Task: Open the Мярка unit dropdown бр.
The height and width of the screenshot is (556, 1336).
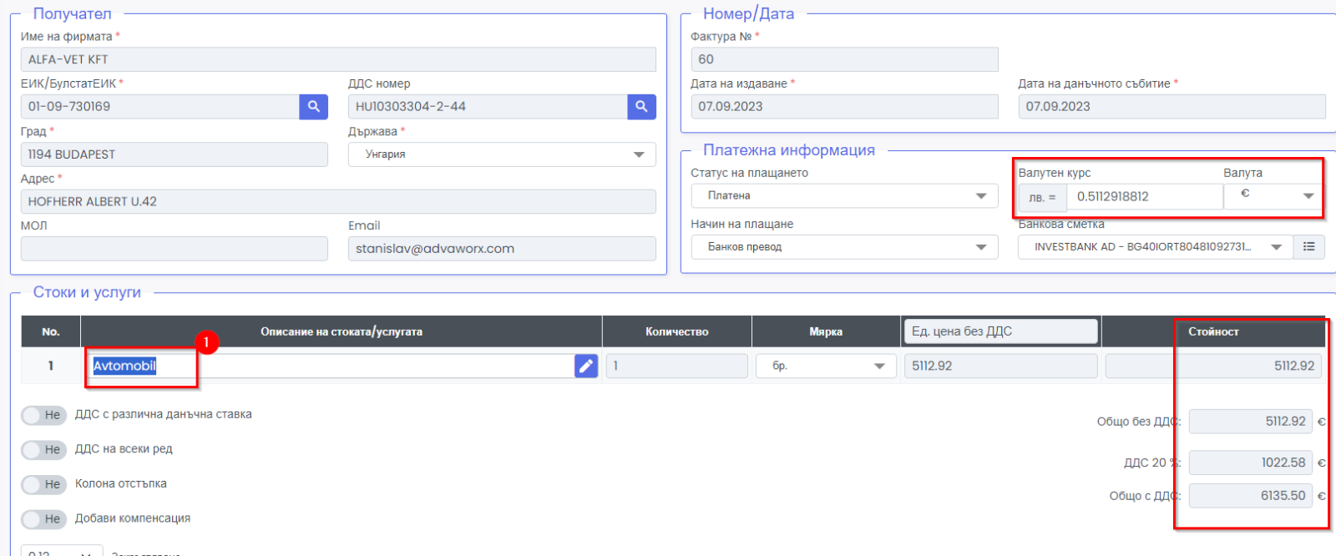Action: 825,366
